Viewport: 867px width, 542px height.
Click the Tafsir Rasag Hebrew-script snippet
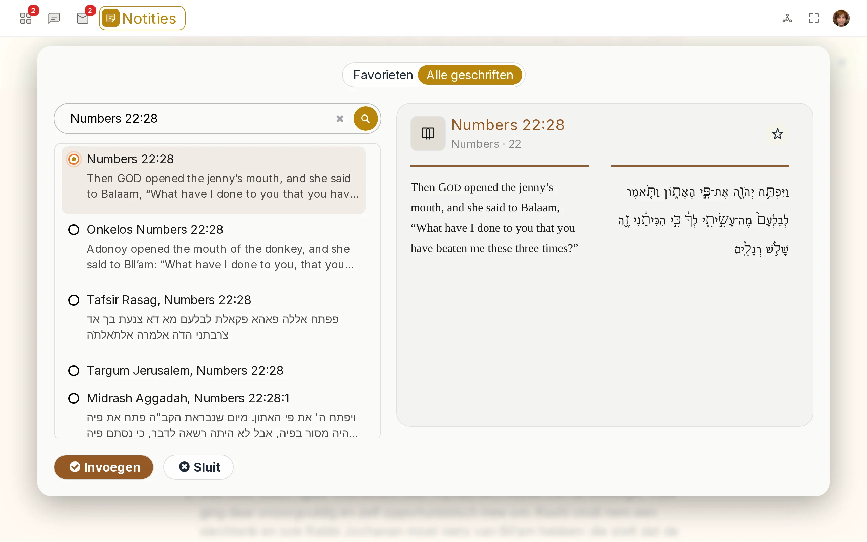pyautogui.click(x=213, y=327)
